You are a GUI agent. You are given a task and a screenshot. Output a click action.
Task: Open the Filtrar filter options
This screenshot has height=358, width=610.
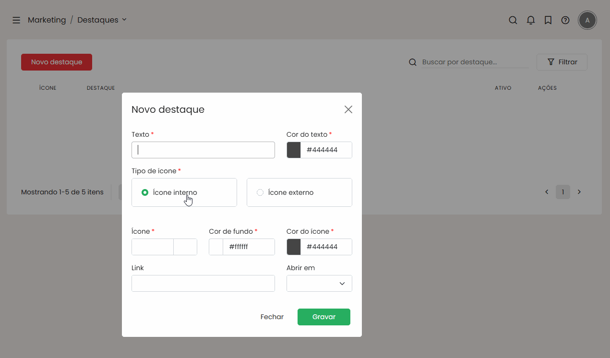562,62
